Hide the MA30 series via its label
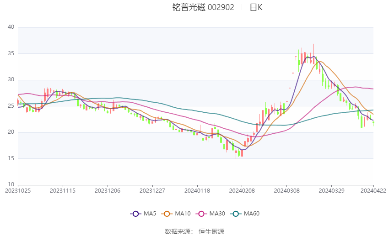Screen dimensions: 389x236 pyautogui.click(x=217, y=214)
